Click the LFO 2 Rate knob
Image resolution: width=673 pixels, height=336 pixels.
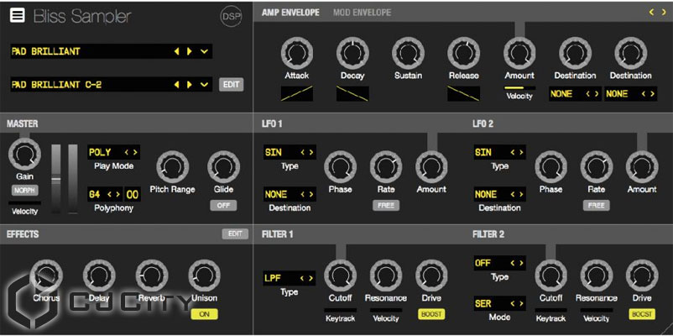[597, 166]
